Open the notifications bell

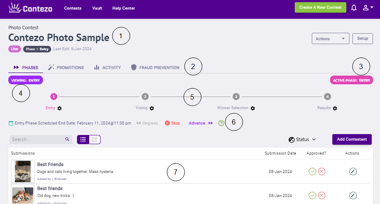[x=354, y=8]
